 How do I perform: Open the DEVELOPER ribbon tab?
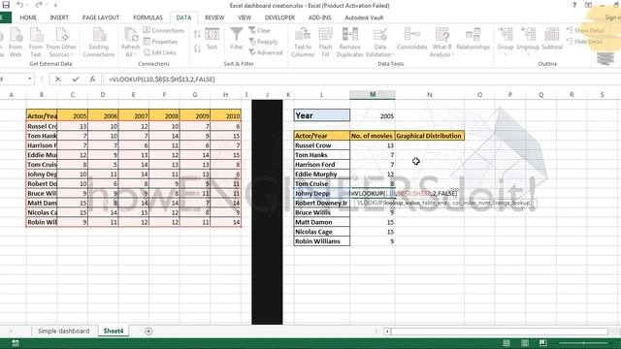point(279,17)
